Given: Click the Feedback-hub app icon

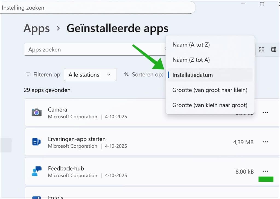Looking at the screenshot, I should [37, 171].
